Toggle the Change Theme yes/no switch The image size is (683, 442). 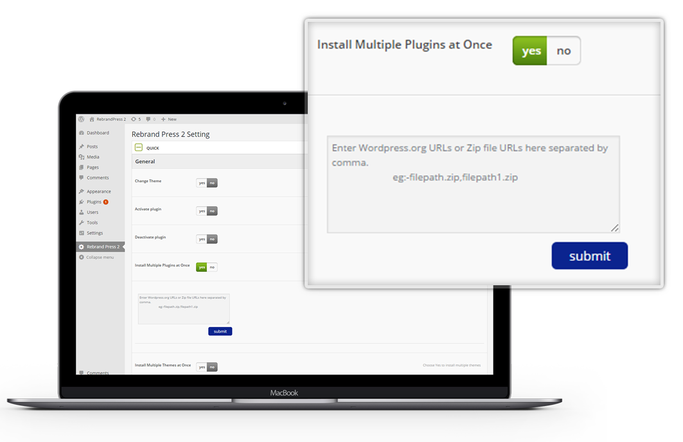(x=206, y=183)
